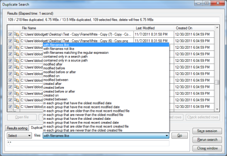This screenshot has width=227, height=156.
Task: Click the FrameWhite - Copy (6) - Copy.png path cell
Action: coord(77,40)
